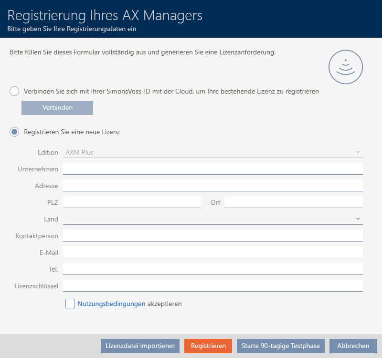Cancel registration with the Abbrechen button
Screen dimensions: 382x358
click(353, 346)
